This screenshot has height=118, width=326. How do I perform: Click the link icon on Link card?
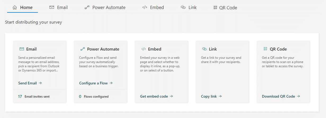point(204,49)
